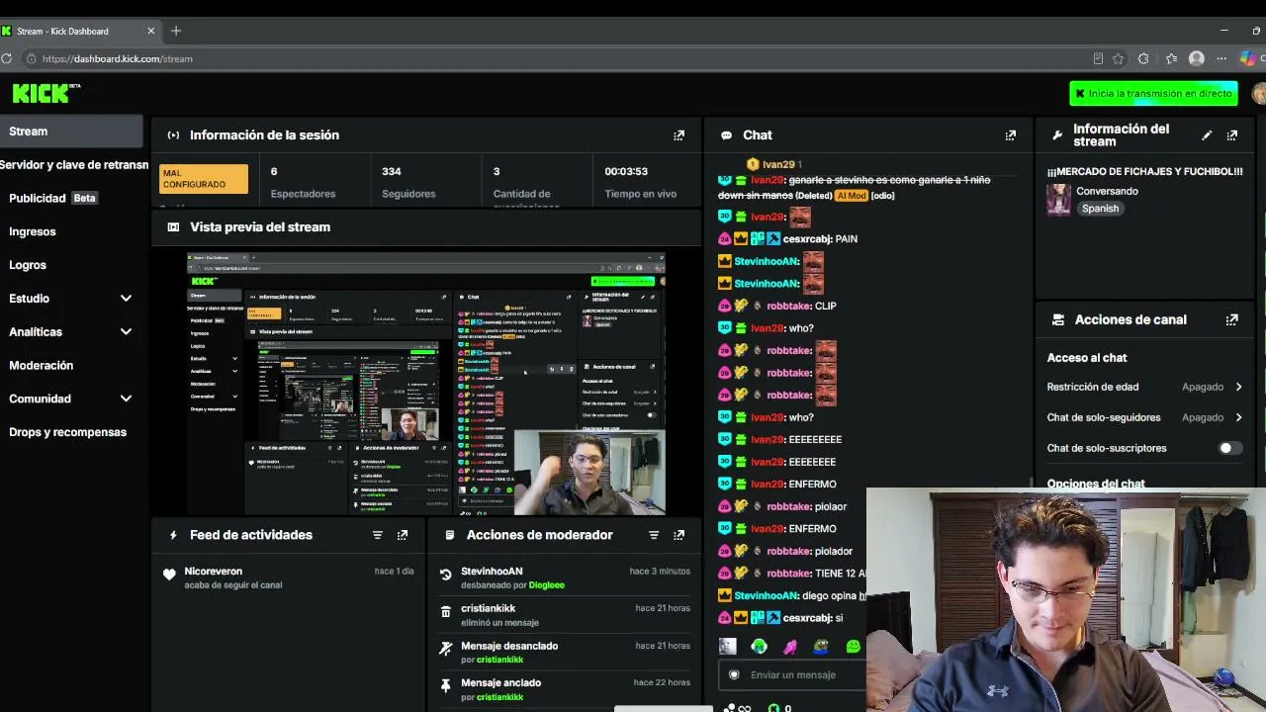
Task: Pop out the Acciones de canal panel
Action: pyautogui.click(x=1231, y=320)
